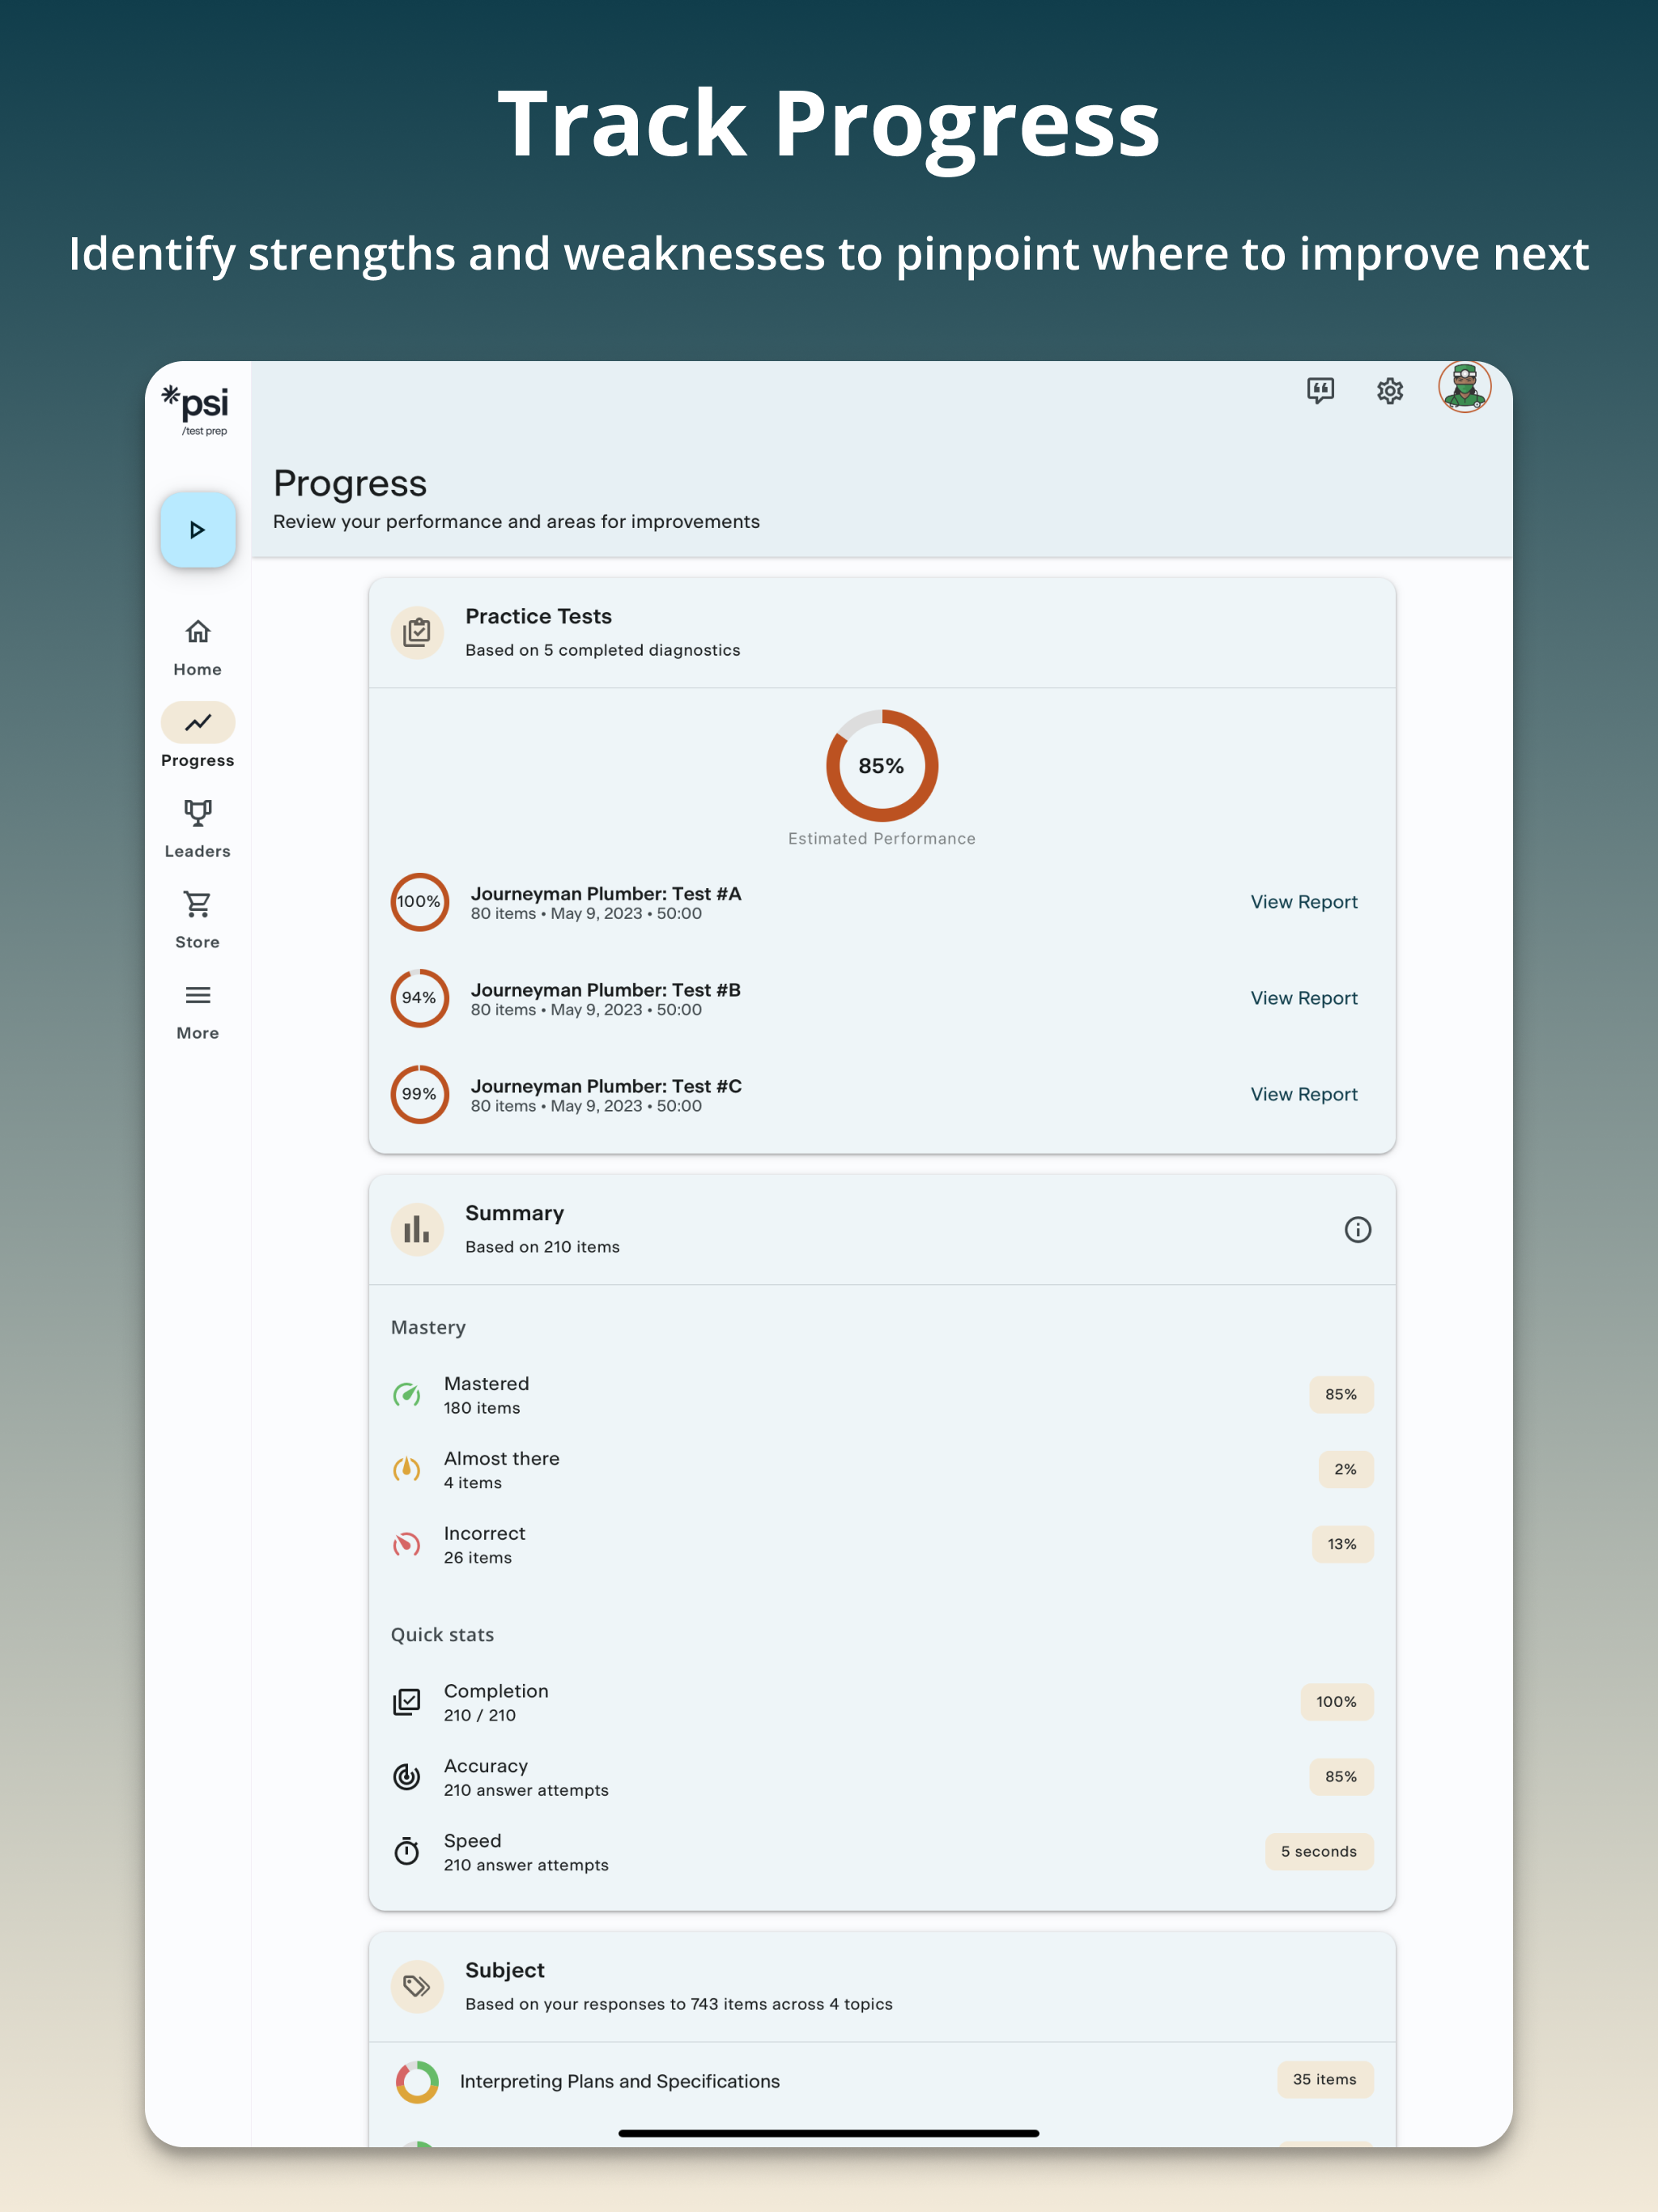View report for Test #C

[1303, 1094]
